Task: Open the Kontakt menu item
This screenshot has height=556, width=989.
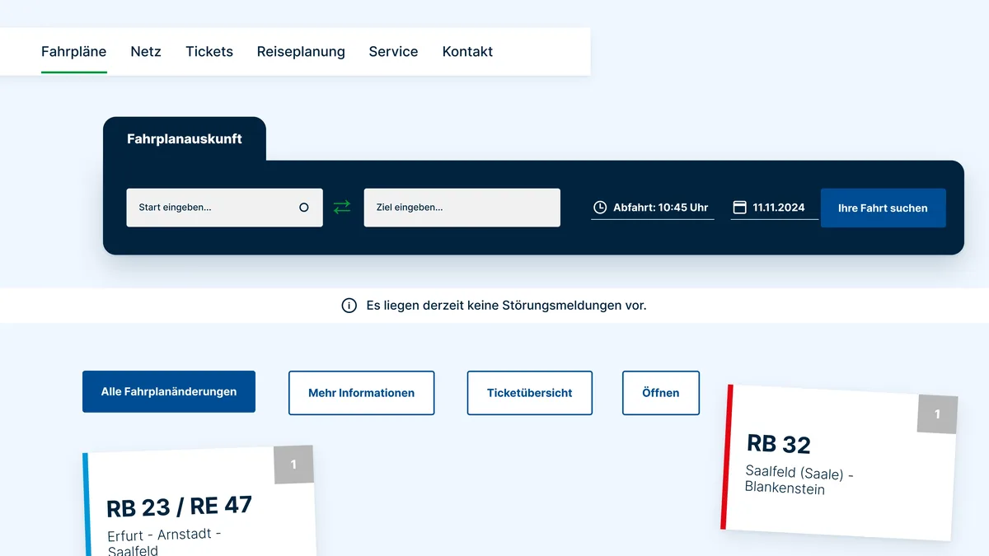Action: 467,51
